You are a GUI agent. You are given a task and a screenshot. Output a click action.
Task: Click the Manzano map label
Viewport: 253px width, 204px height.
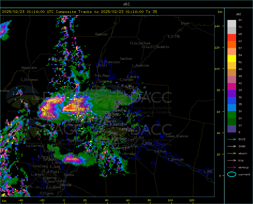[26, 186]
